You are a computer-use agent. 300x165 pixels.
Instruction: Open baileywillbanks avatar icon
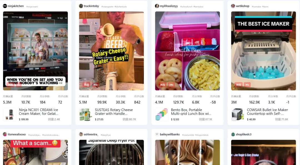coord(157,134)
